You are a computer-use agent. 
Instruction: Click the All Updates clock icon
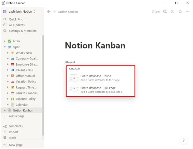[5, 25]
